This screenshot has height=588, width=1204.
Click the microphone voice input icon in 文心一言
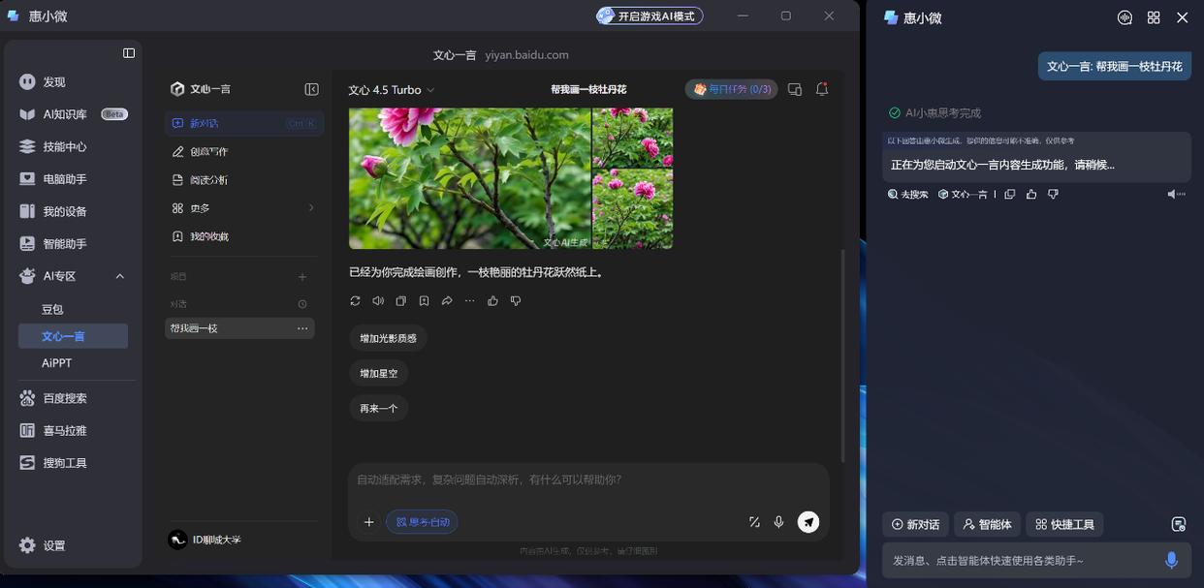778,522
